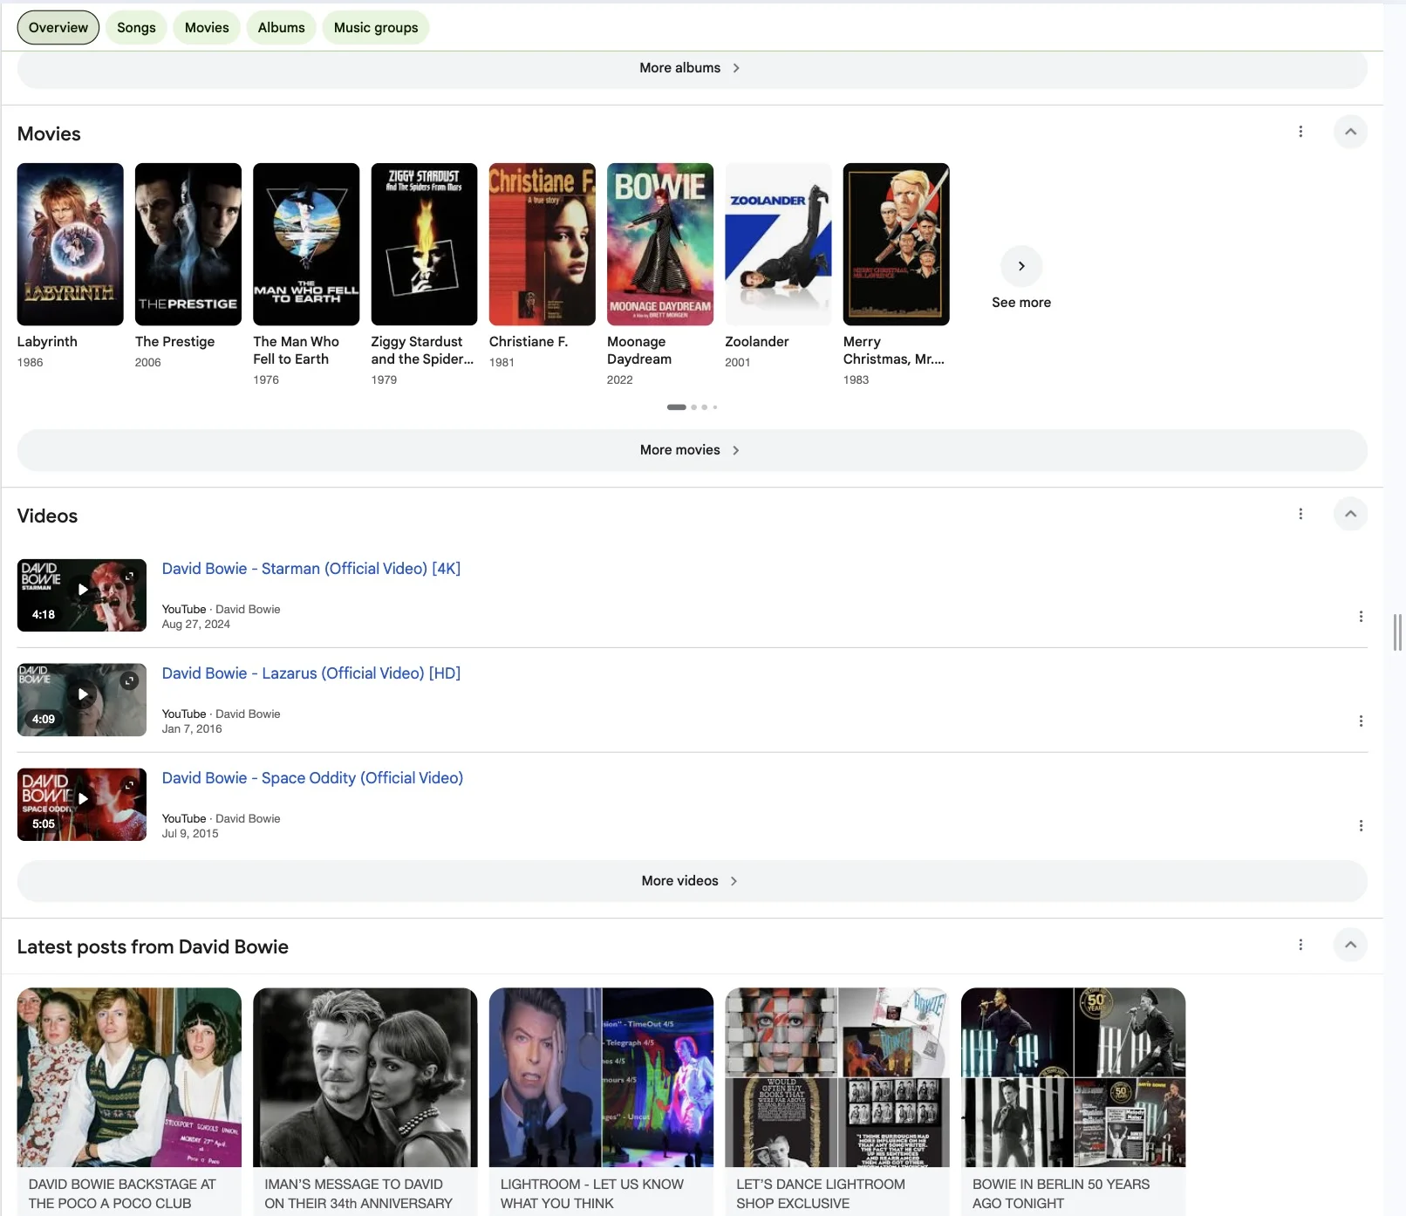Viewport: 1406px width, 1216px height.
Task: Switch to the Albums tab
Action: (282, 27)
